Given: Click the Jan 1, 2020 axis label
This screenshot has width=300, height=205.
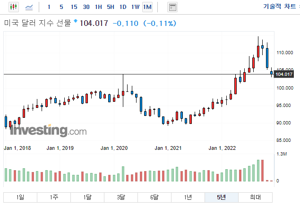Looking at the screenshot, I should click(114, 148).
